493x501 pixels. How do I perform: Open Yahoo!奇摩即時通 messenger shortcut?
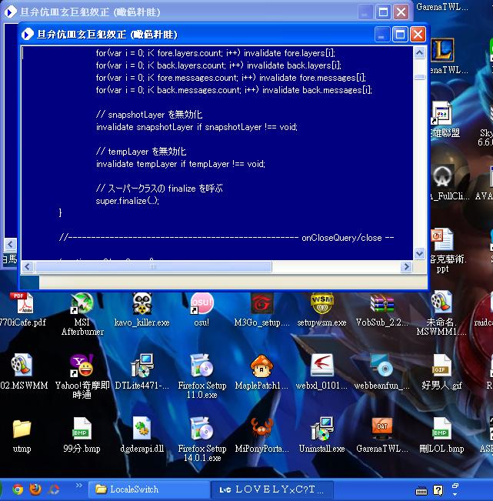click(x=82, y=366)
